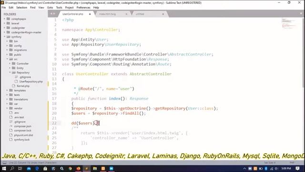Open Microsoft Edge from the taskbar
The width and height of the screenshot is (305, 172).
pyautogui.click(x=37, y=169)
